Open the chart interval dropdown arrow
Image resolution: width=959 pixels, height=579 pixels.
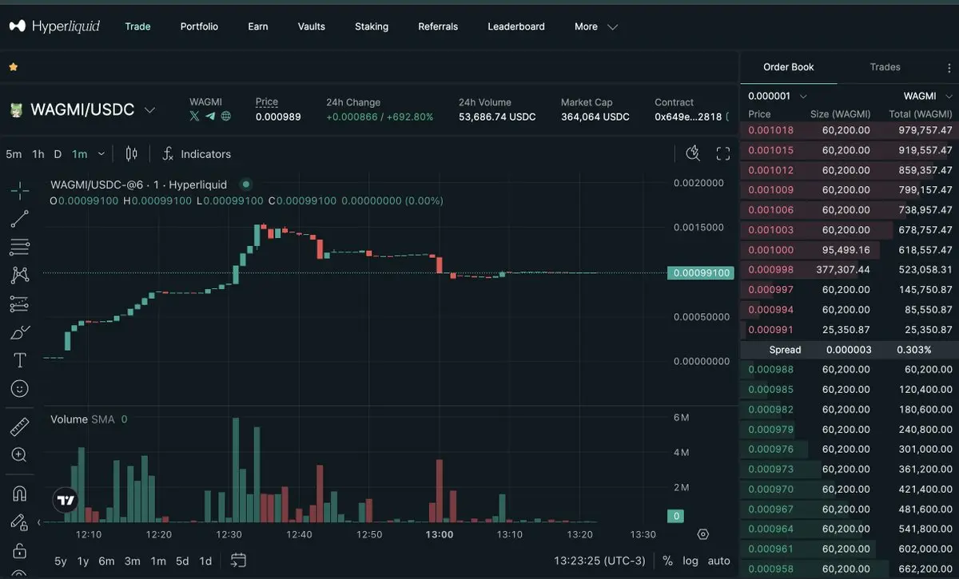click(x=101, y=154)
